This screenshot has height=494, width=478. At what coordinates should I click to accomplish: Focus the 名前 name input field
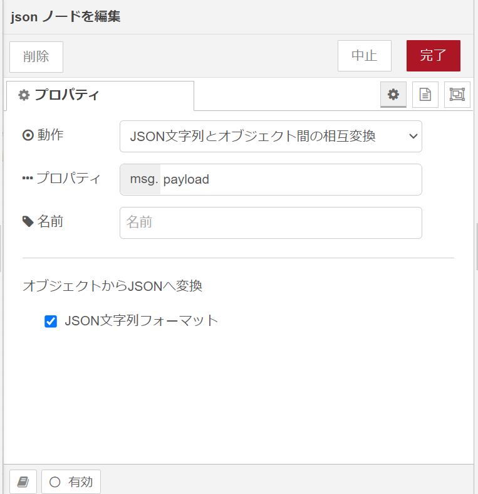[271, 223]
